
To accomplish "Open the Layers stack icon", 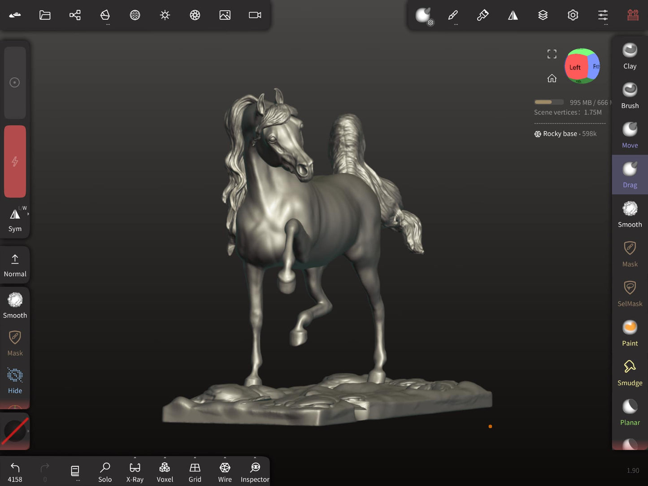I will [x=543, y=15].
